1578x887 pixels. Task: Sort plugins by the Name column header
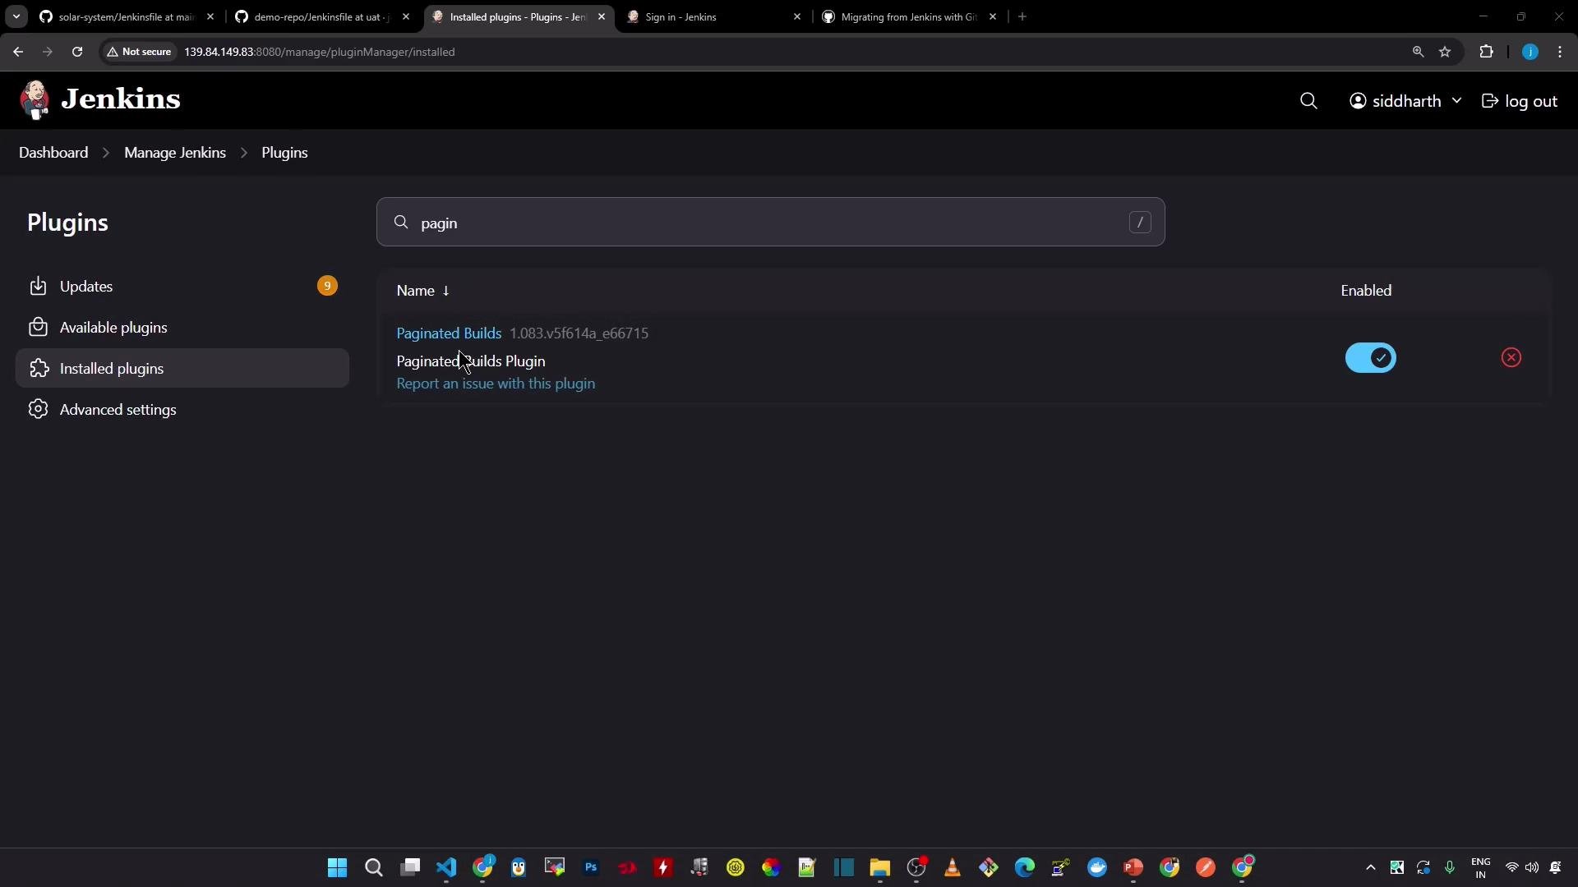pyautogui.click(x=422, y=291)
